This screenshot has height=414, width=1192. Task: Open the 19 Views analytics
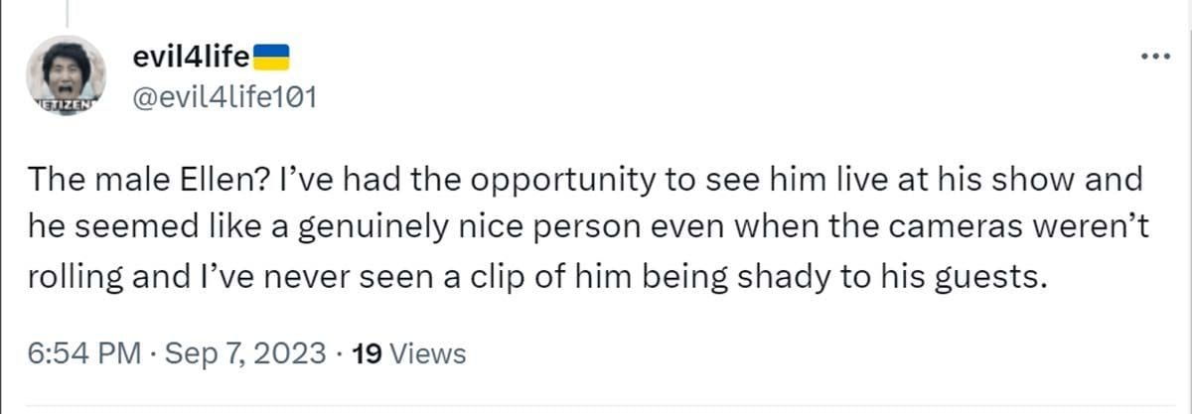pyautogui.click(x=408, y=352)
